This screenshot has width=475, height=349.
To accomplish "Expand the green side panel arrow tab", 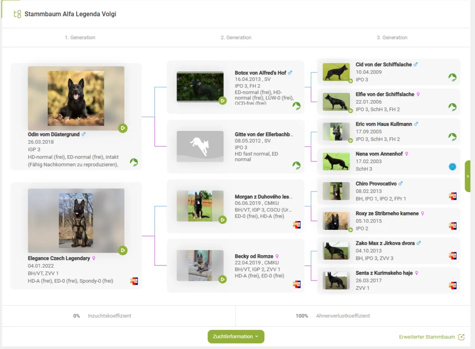I will point(467,176).
